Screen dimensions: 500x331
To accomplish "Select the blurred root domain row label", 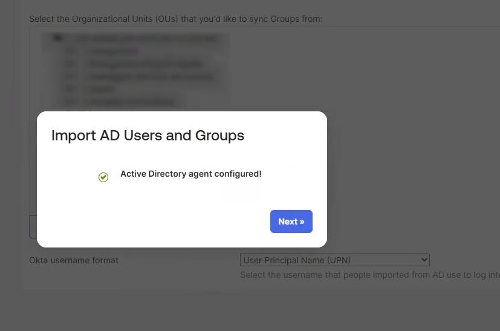I will point(146,38).
